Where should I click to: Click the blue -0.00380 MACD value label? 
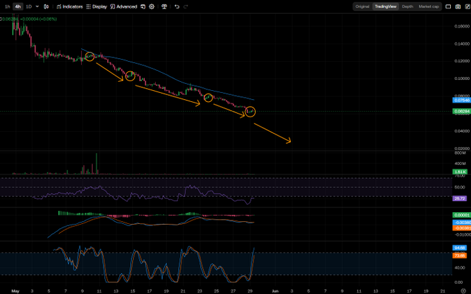462,223
